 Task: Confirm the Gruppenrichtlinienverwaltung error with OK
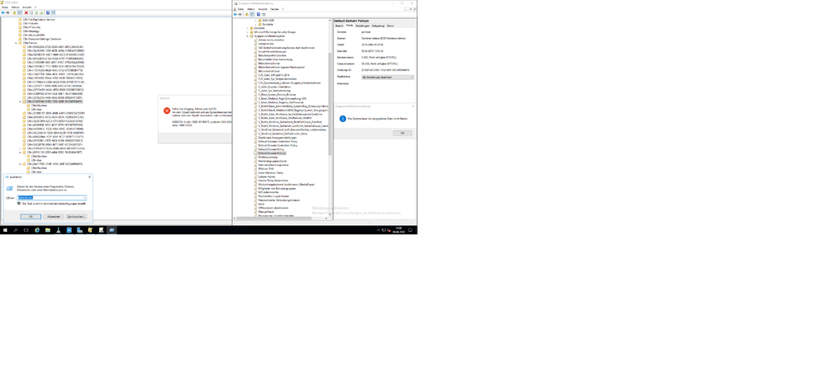click(401, 133)
